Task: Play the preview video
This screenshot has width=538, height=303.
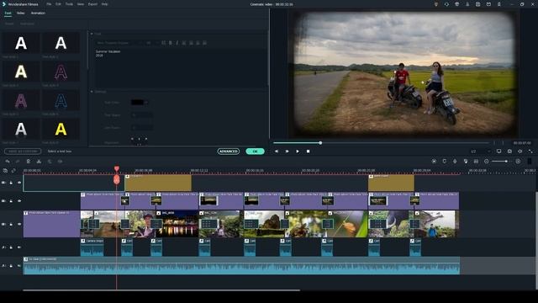Action: pos(298,151)
